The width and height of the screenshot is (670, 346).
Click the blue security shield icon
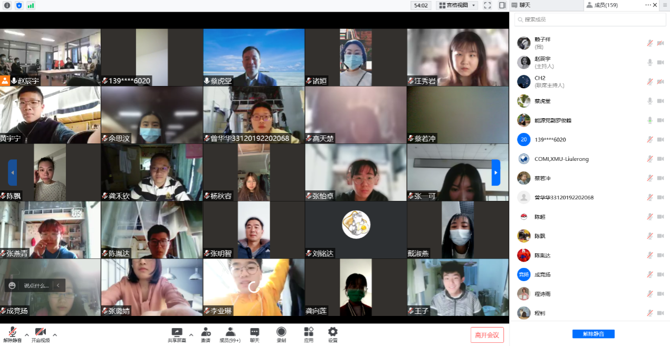(19, 5)
